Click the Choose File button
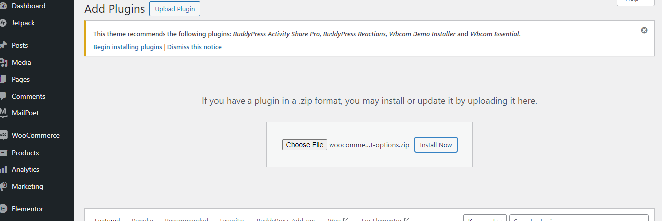662x221 pixels. [305, 145]
